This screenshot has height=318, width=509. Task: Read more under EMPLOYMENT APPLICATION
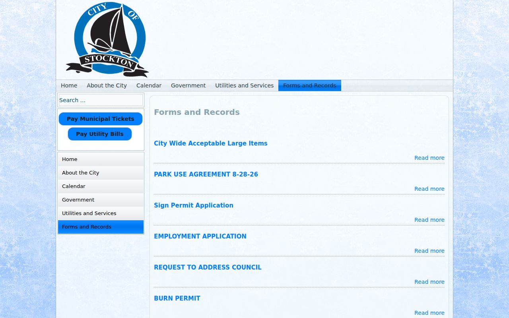pos(429,251)
